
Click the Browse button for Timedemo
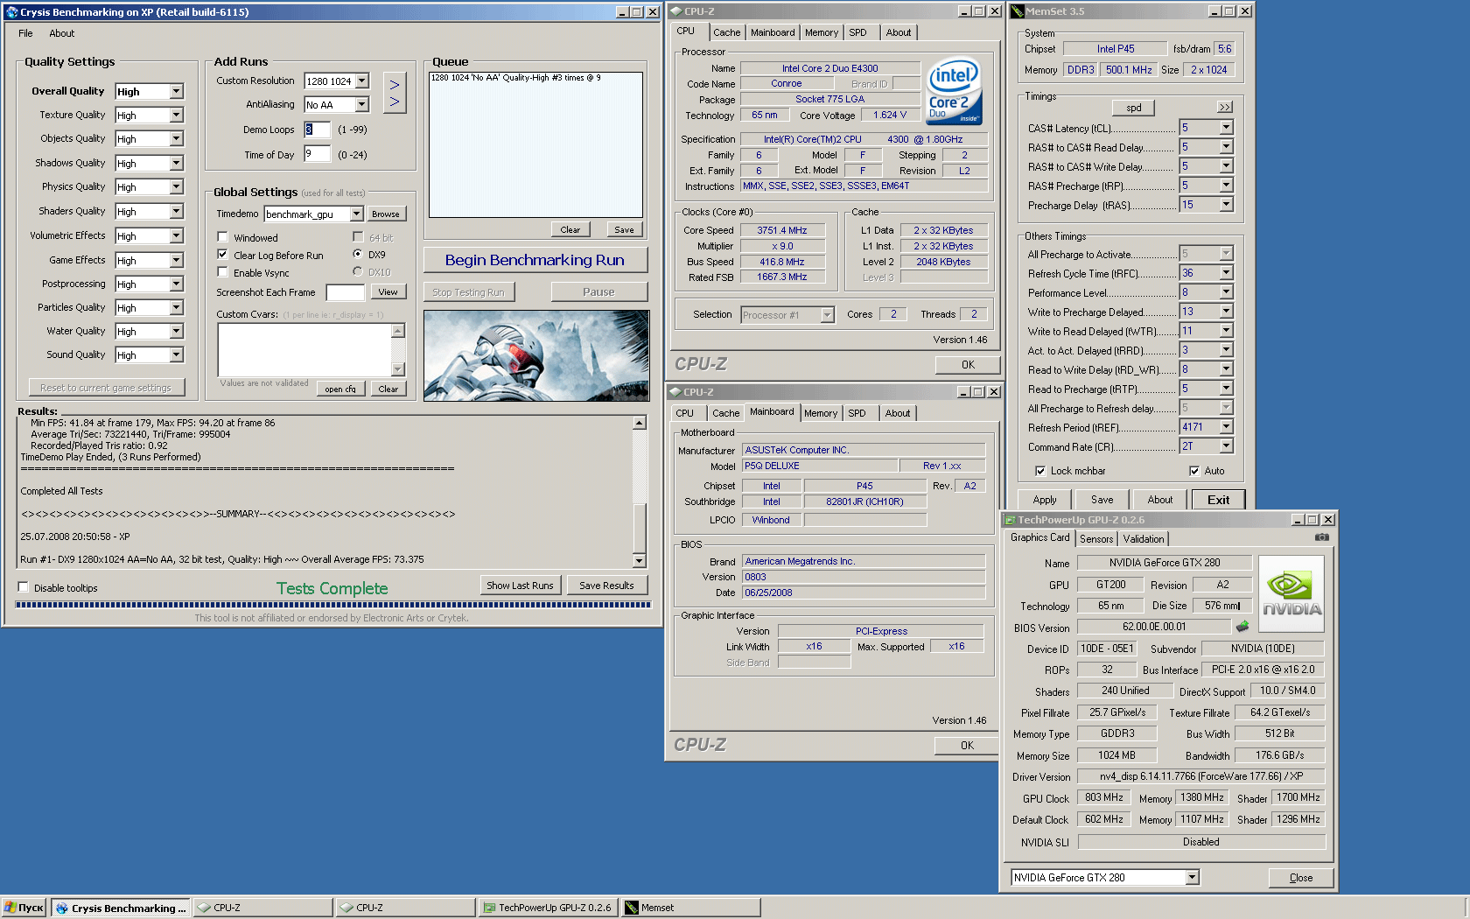coord(385,214)
